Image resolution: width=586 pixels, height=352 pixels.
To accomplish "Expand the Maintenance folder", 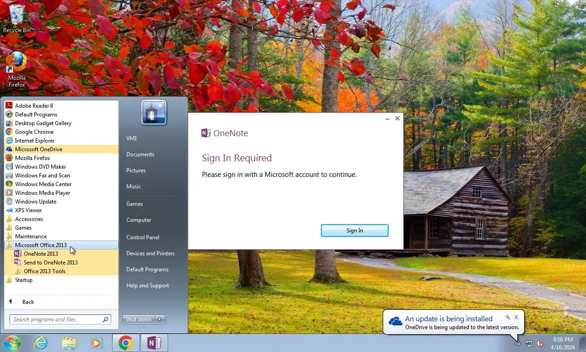I will tap(61, 236).
